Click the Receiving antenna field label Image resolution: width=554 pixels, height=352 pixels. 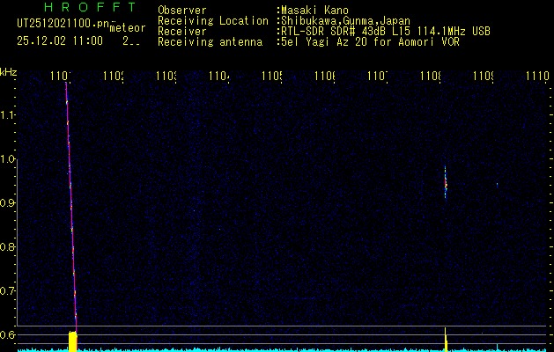[x=212, y=41]
